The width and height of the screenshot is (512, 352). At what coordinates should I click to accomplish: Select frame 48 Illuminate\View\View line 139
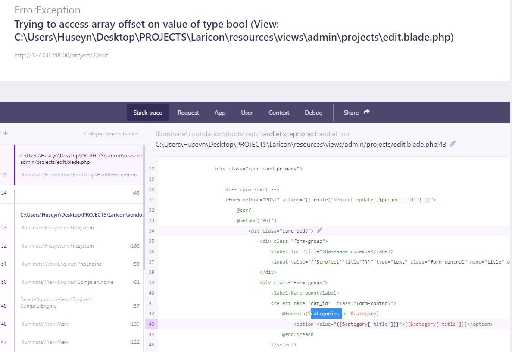pyautogui.click(x=78, y=324)
